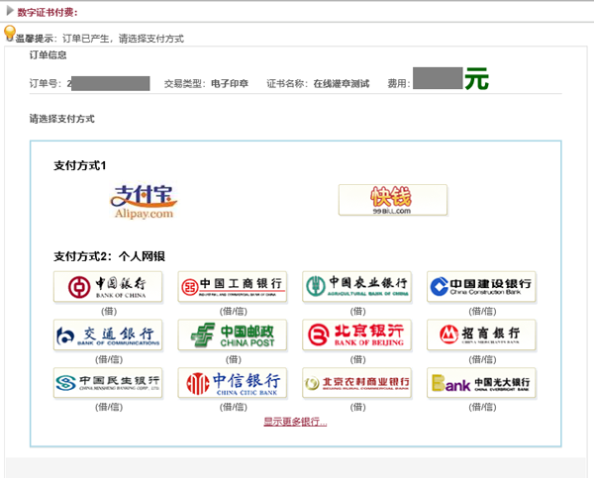Click the 费用 label
The height and width of the screenshot is (478, 594).
399,84
